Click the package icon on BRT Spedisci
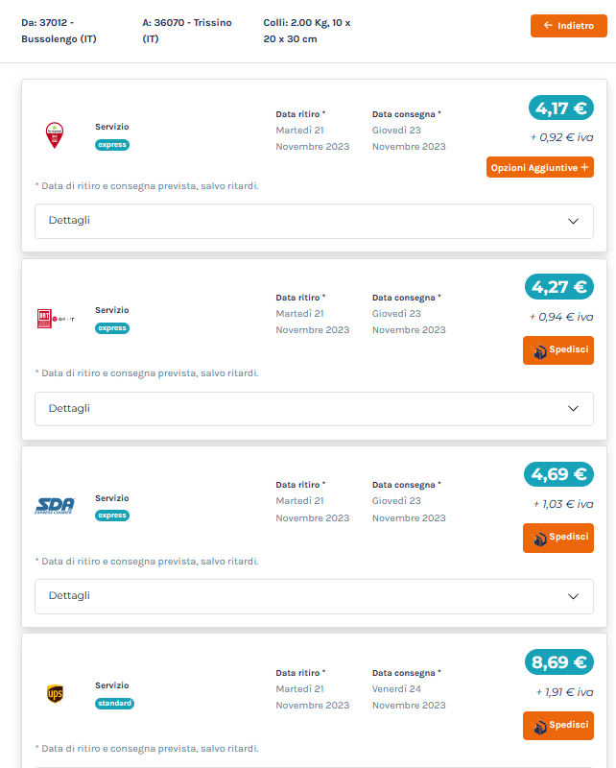Image resolution: width=616 pixels, height=768 pixels. [x=538, y=350]
